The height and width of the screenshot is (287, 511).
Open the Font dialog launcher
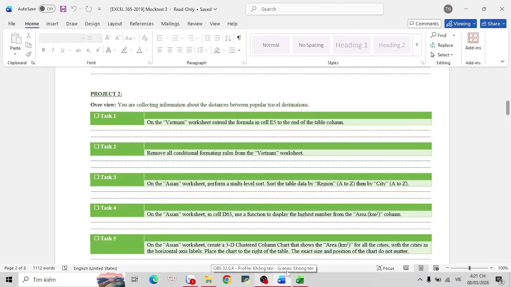[150, 63]
